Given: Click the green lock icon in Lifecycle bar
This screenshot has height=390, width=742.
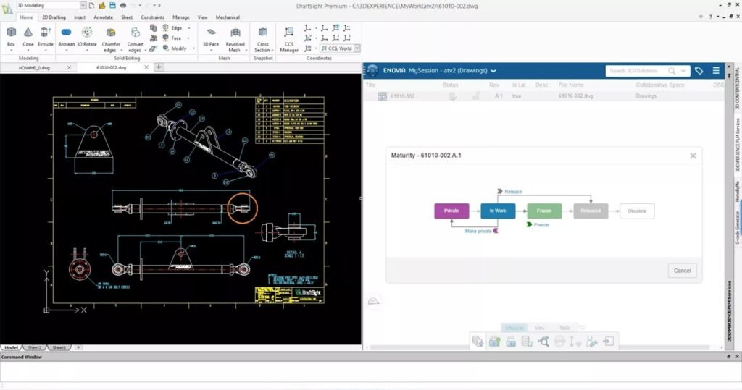Looking at the screenshot, I should 494,342.
